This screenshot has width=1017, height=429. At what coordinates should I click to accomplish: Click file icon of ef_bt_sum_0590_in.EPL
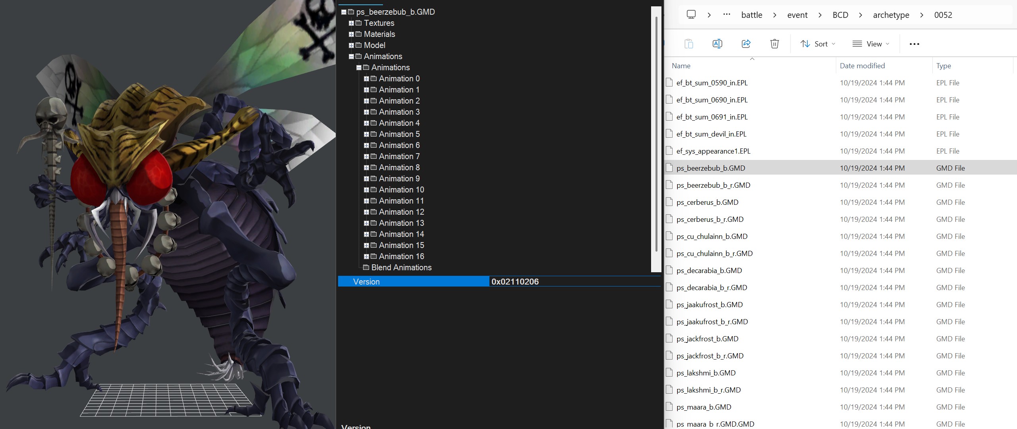pos(669,83)
